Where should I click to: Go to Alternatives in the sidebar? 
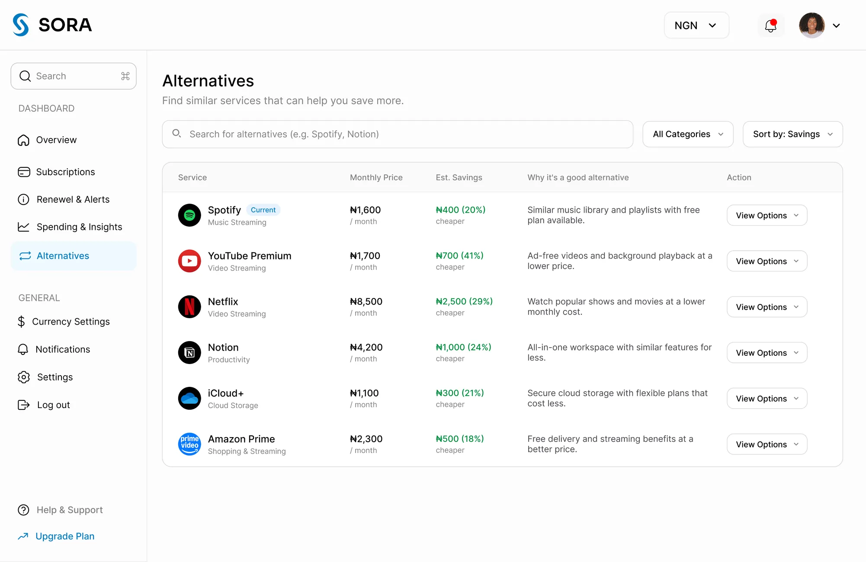tap(74, 256)
